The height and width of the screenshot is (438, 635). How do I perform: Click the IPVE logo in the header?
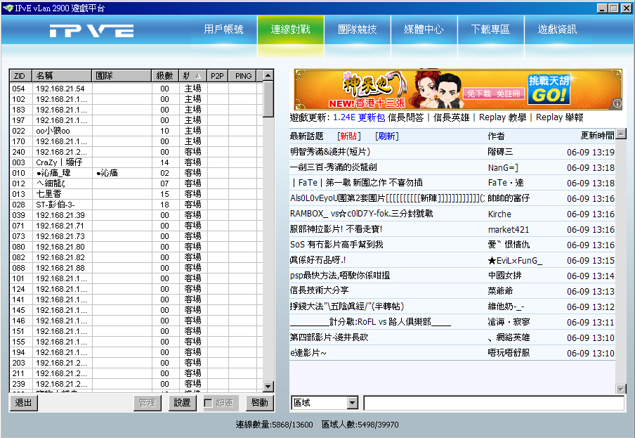(x=92, y=31)
